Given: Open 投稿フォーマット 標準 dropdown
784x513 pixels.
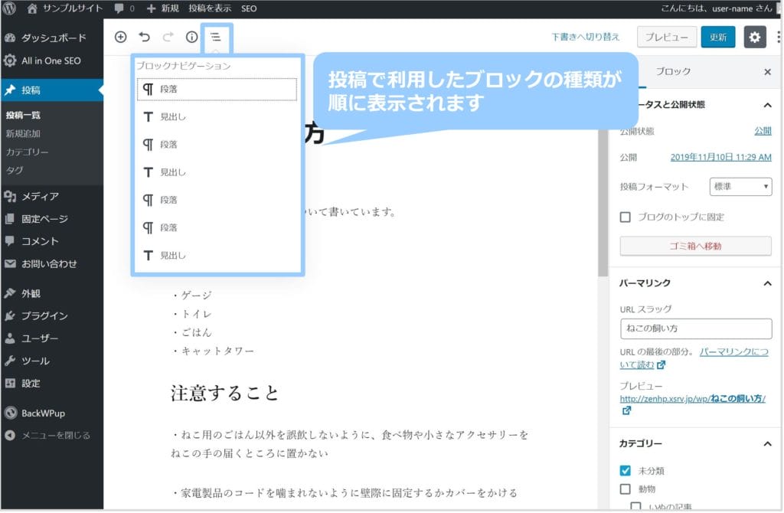Looking at the screenshot, I should (740, 187).
